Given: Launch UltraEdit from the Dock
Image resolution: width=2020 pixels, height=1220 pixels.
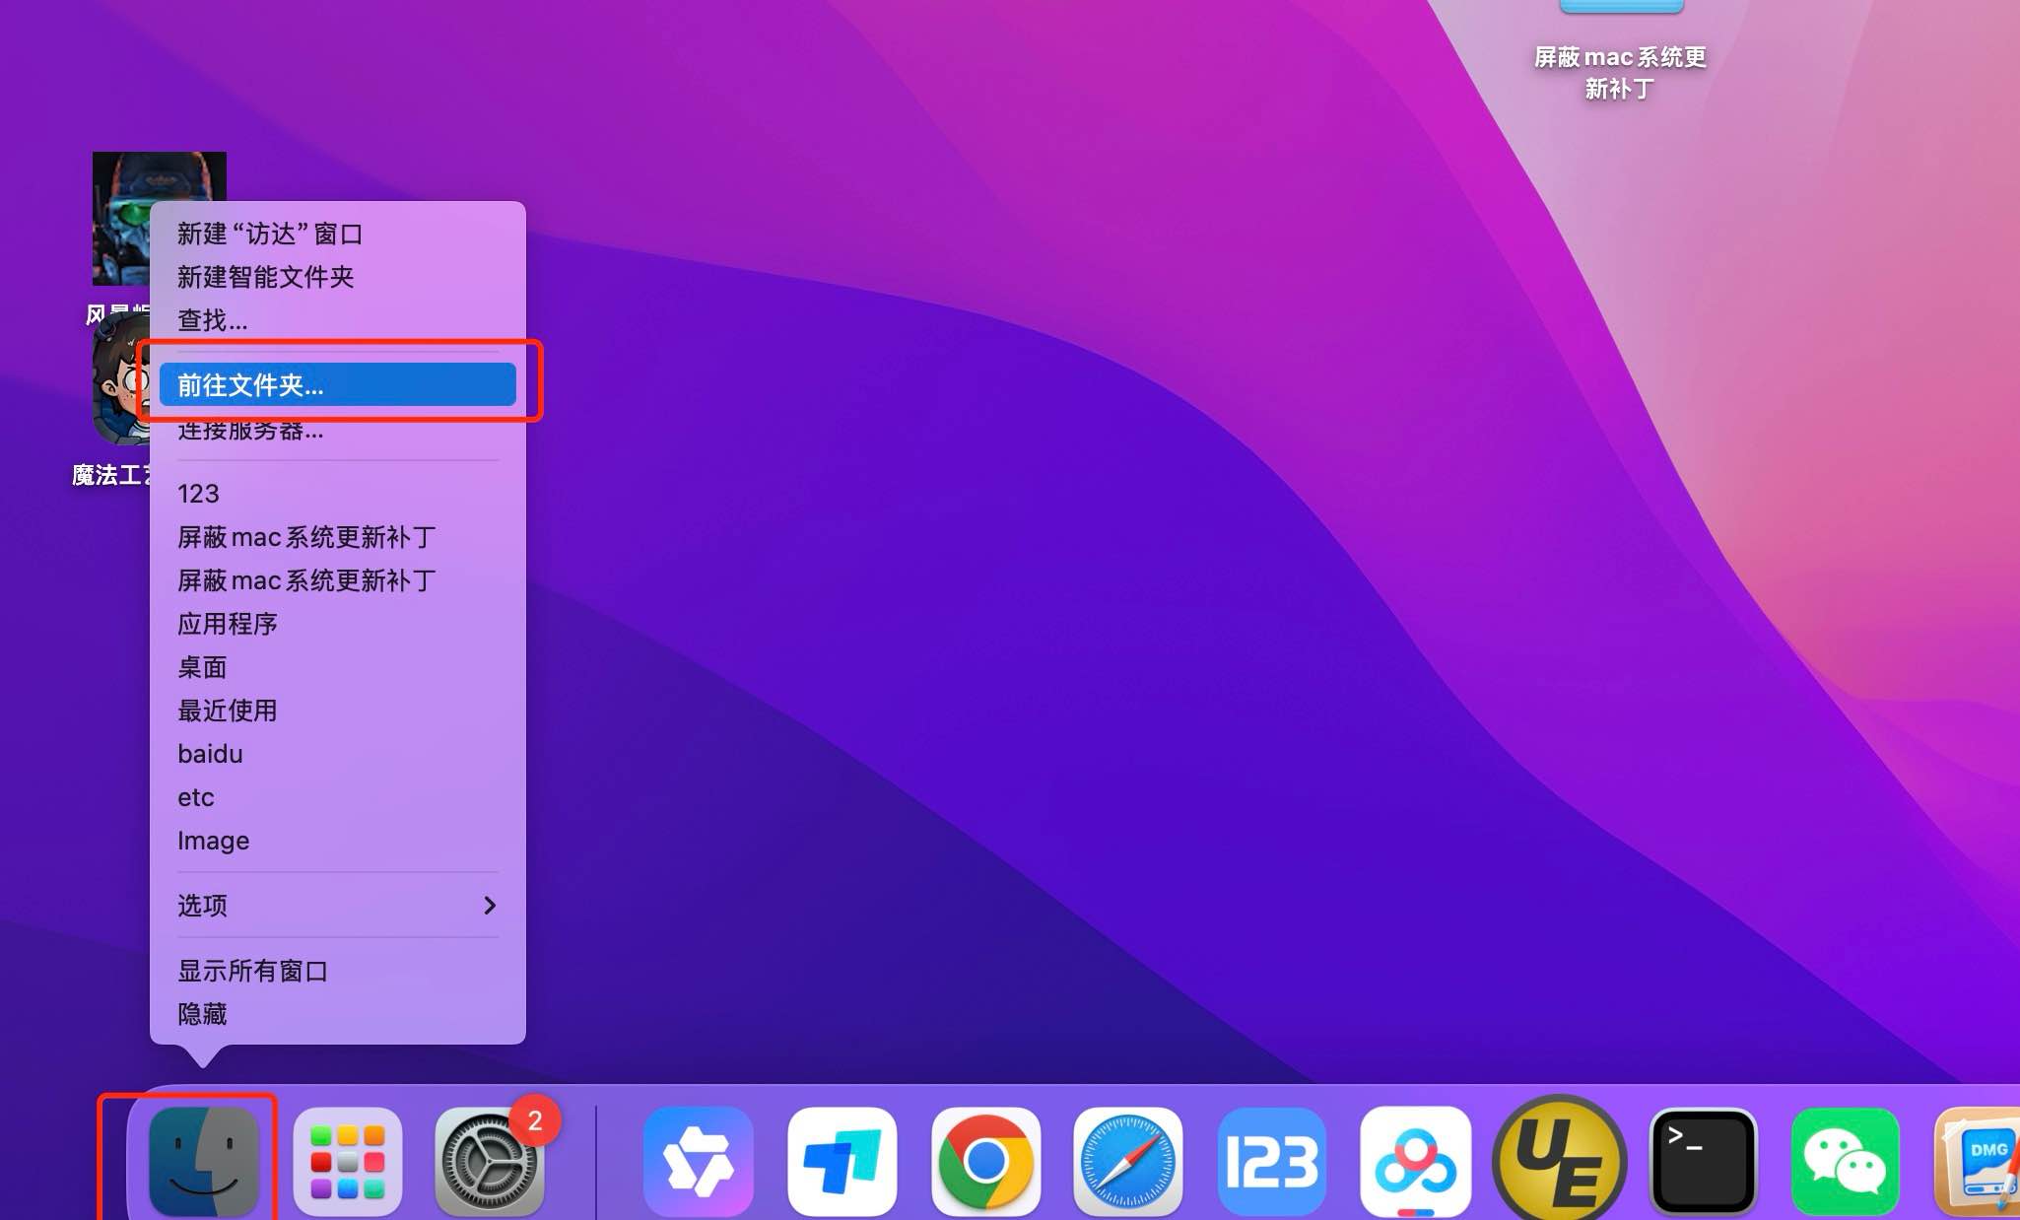Looking at the screenshot, I should tap(1557, 1161).
